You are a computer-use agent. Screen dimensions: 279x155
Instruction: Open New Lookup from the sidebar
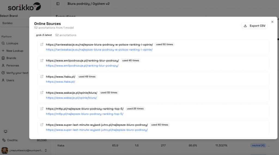click(15, 51)
